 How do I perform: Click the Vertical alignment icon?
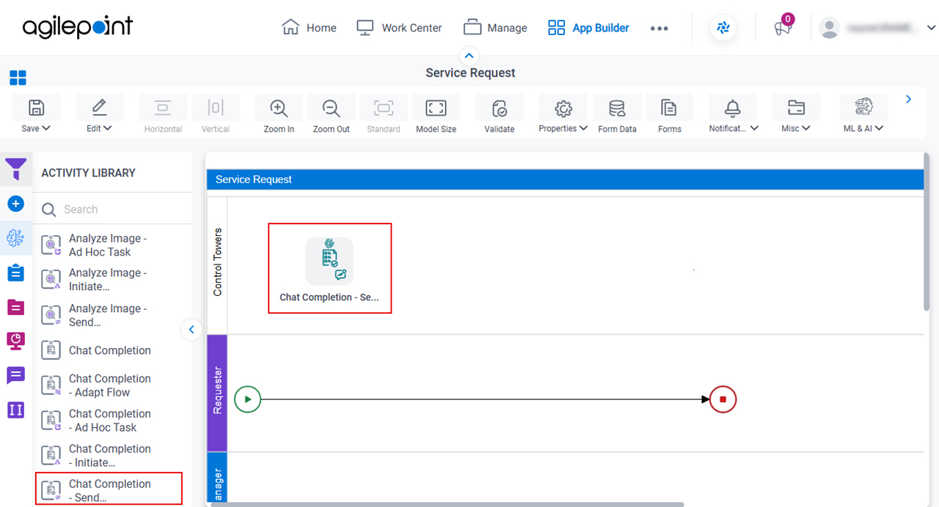(x=216, y=108)
